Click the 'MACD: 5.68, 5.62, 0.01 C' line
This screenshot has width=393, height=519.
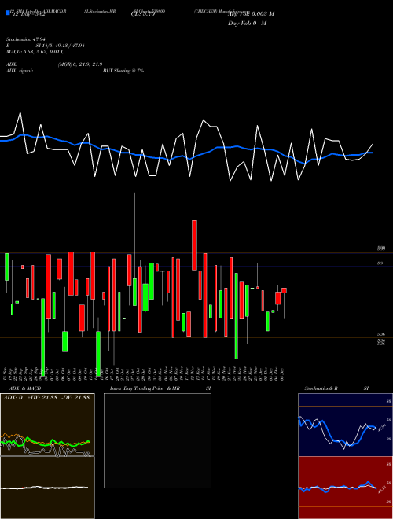(35, 52)
